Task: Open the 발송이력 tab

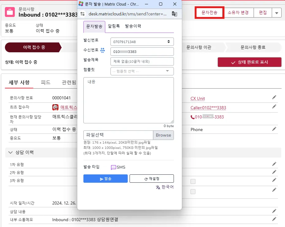Action: pyautogui.click(x=133, y=26)
